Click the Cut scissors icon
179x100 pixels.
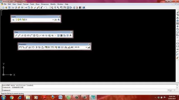pos(26,7)
